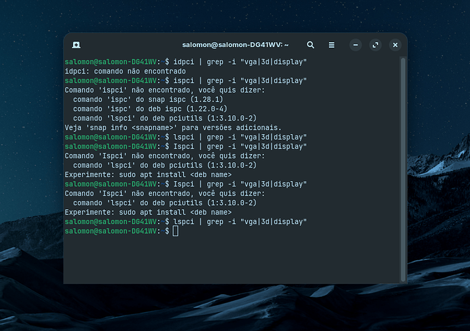470x331 pixels.
Task: Click the terminal's vertical scrollbar
Action: coord(403,136)
